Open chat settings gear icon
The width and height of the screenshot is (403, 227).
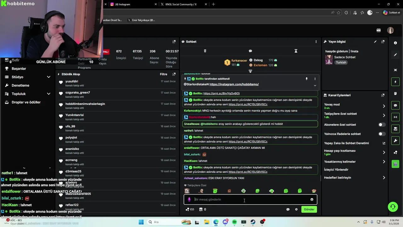296,209
